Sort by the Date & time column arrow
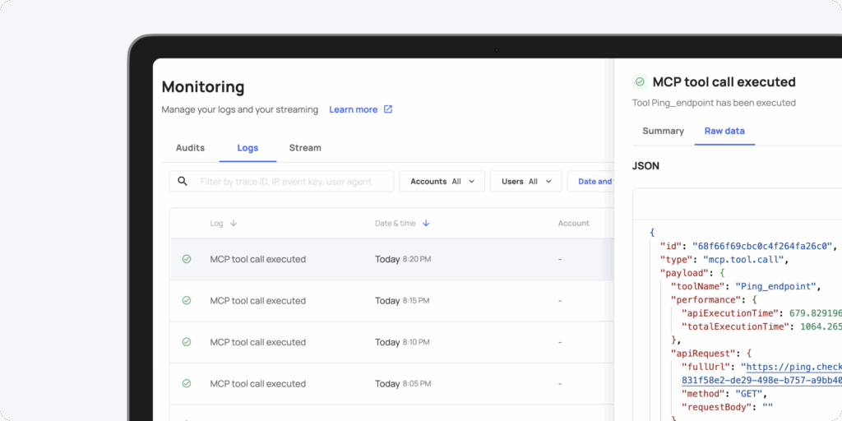Viewport: 842px width, 421px height. point(426,224)
